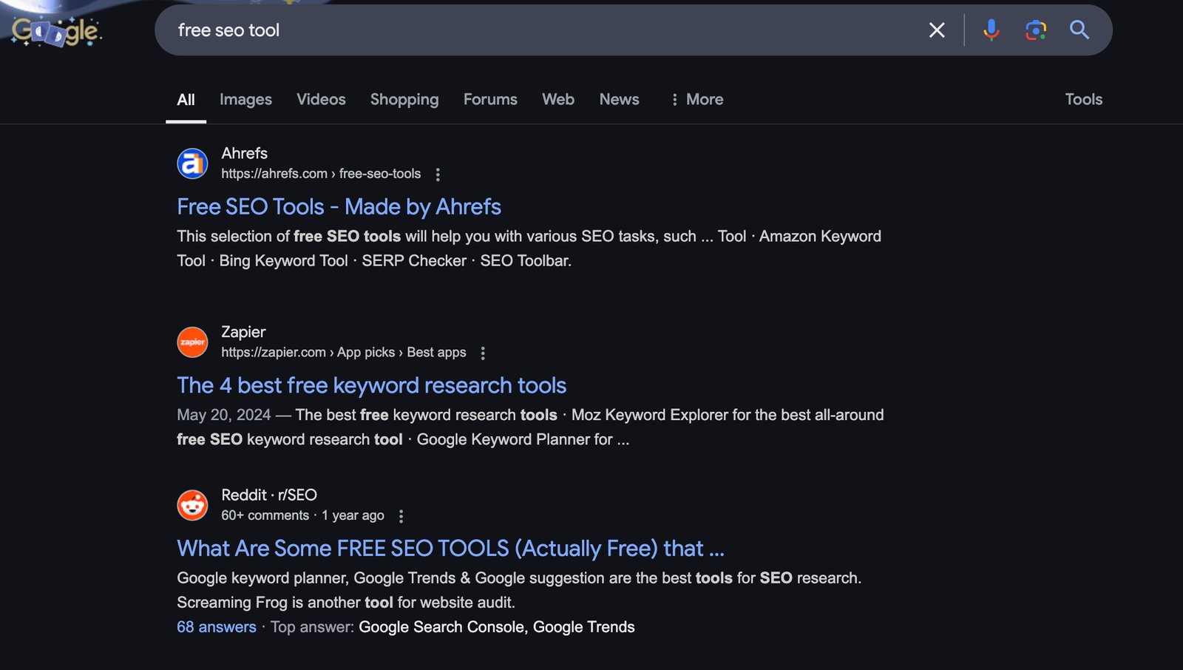Viewport: 1183px width, 670px height.
Task: Switch to the Forums tab
Action: [x=490, y=100]
